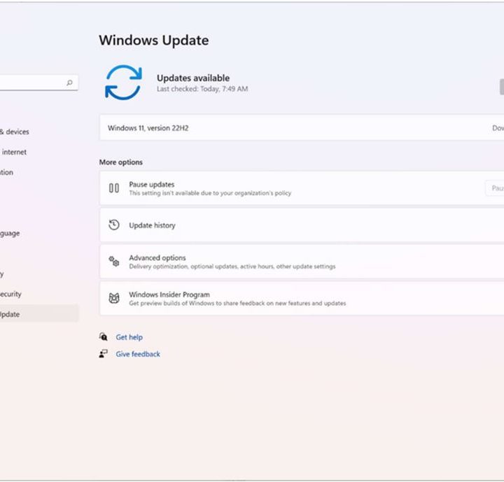Open Pause updates row
Image resolution: width=504 pixels, height=482 pixels.
[x=302, y=188]
